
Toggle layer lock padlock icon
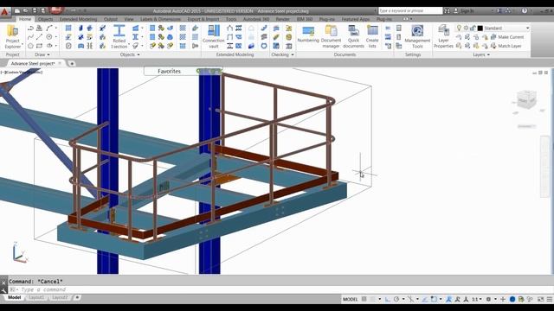[x=473, y=28]
